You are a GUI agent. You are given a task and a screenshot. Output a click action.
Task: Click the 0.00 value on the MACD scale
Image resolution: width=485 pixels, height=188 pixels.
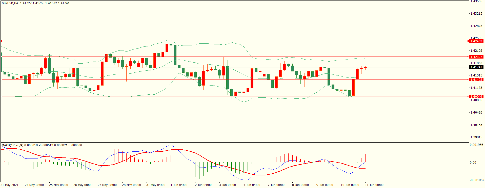[x=473, y=163]
